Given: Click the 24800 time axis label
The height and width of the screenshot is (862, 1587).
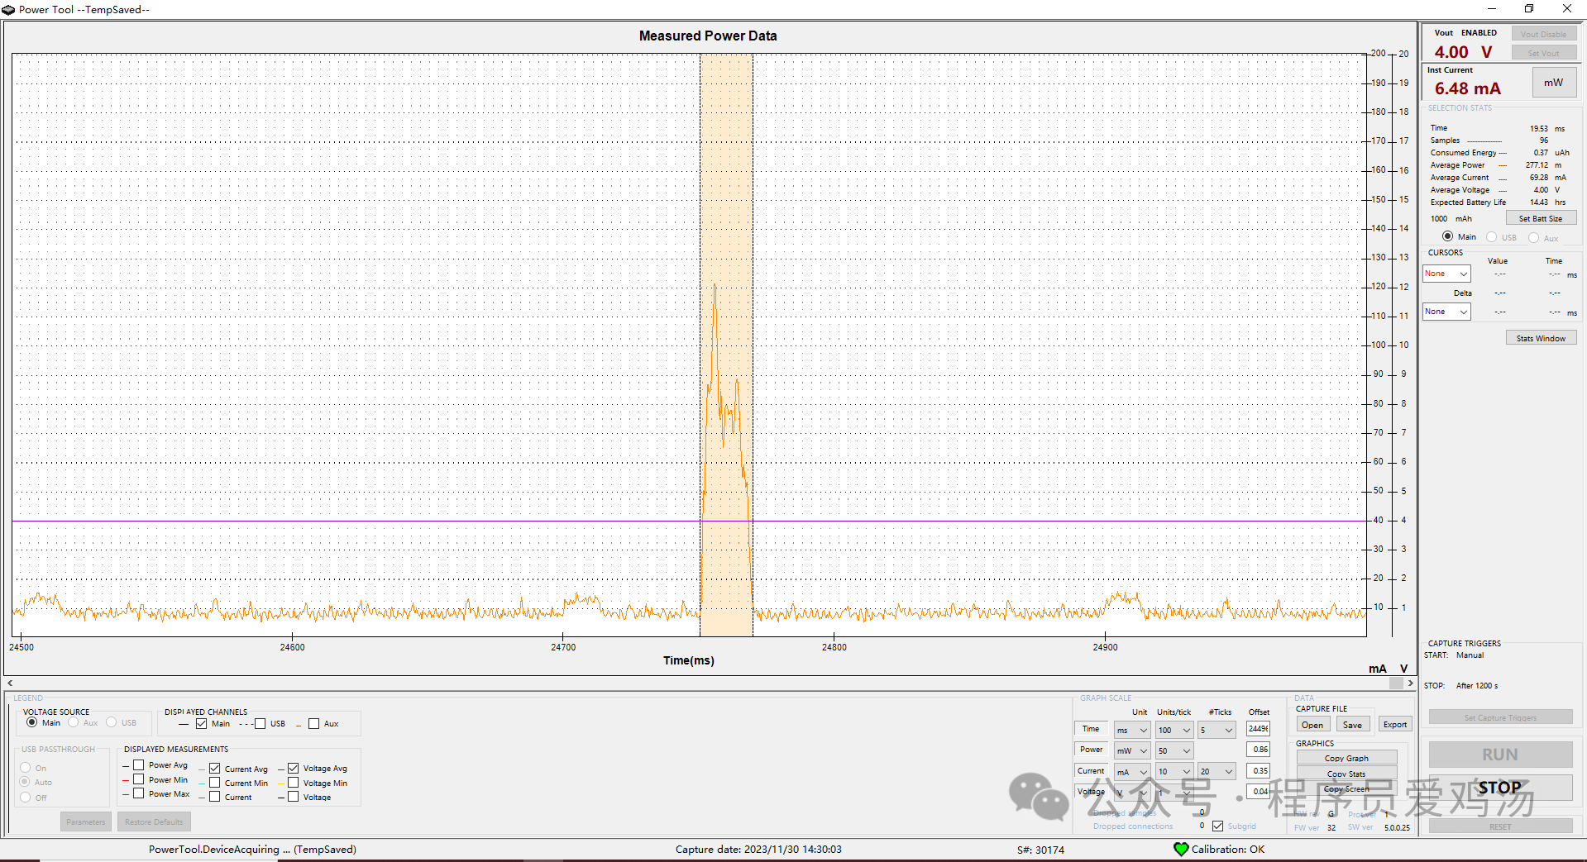Looking at the screenshot, I should tap(834, 647).
